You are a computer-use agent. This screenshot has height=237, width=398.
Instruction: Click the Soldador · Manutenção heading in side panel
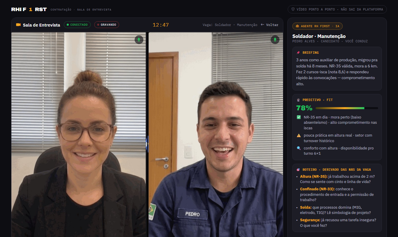pyautogui.click(x=319, y=36)
